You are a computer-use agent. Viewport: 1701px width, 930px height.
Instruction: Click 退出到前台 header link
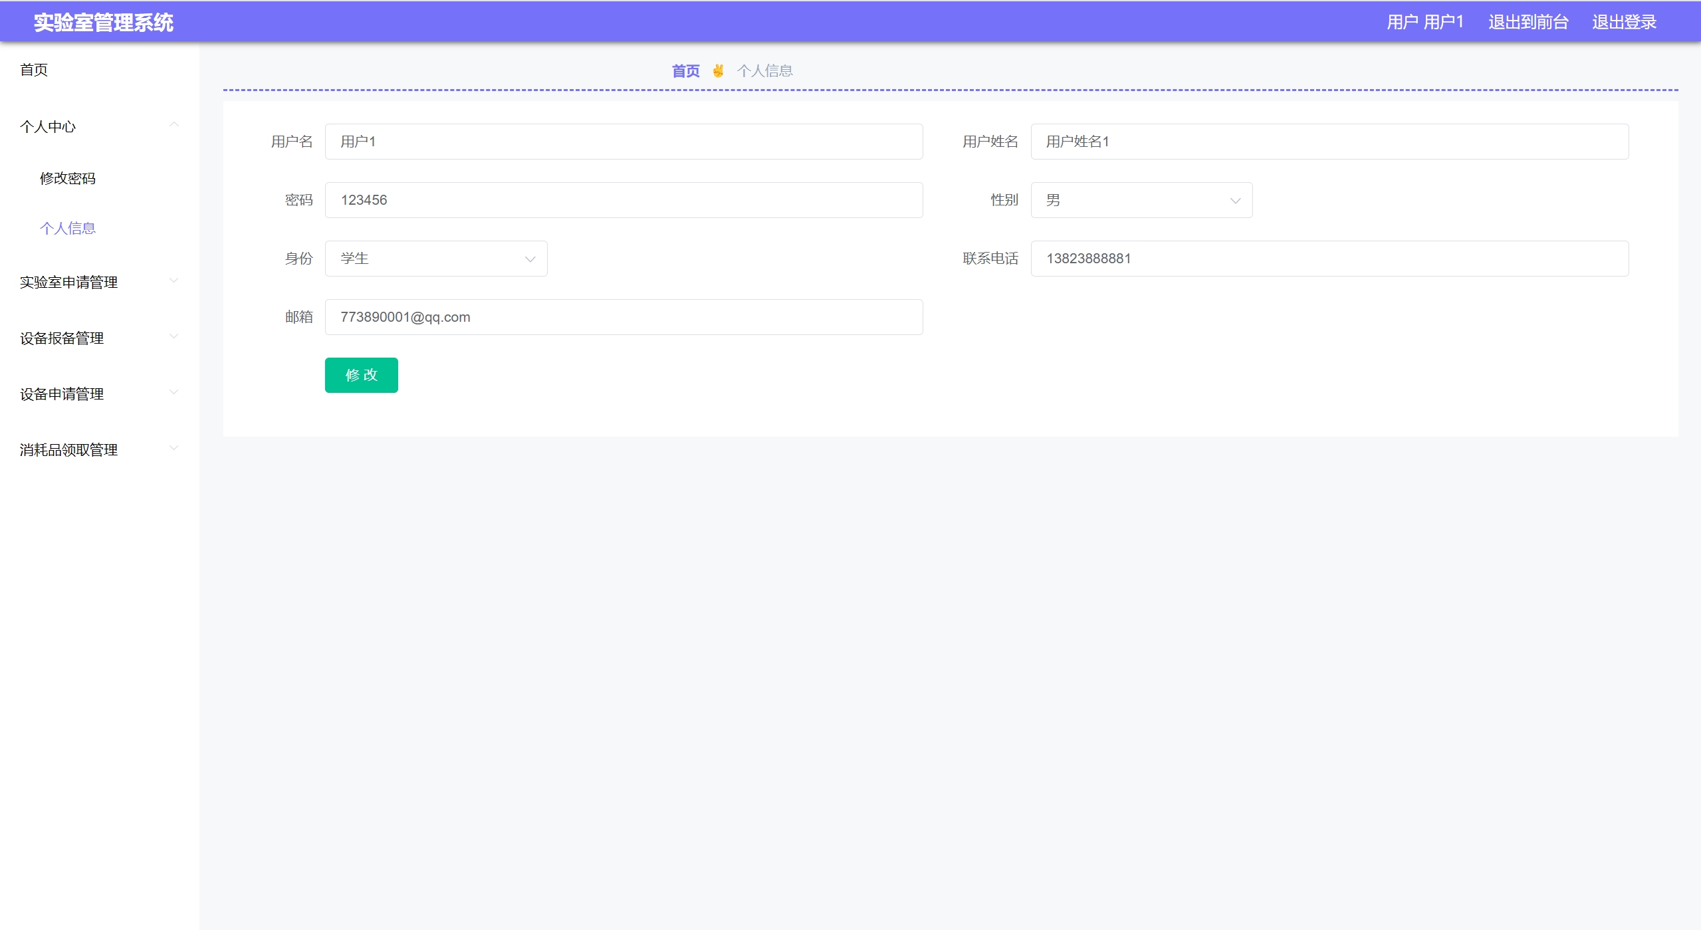click(x=1528, y=22)
